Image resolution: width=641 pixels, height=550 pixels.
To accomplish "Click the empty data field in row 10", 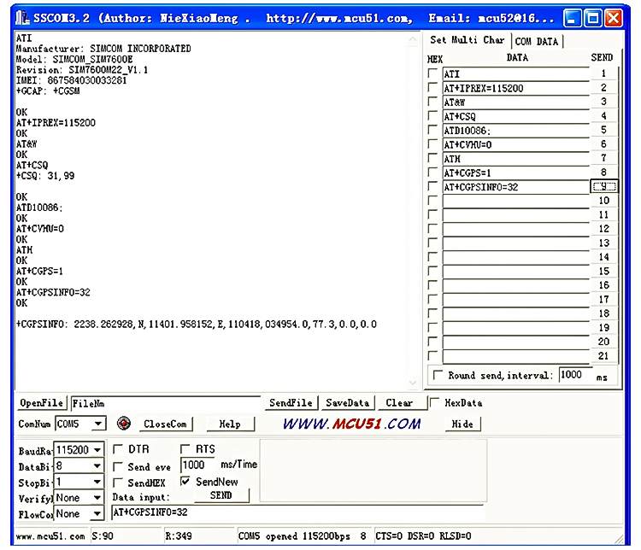I will pyautogui.click(x=516, y=201).
